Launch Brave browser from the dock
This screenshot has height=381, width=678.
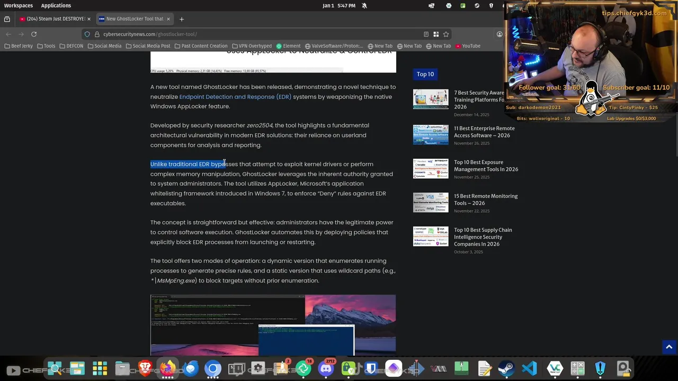coord(145,368)
